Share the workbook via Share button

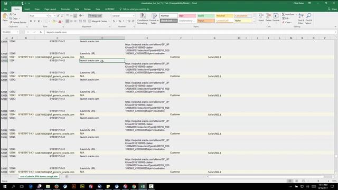click(x=332, y=9)
